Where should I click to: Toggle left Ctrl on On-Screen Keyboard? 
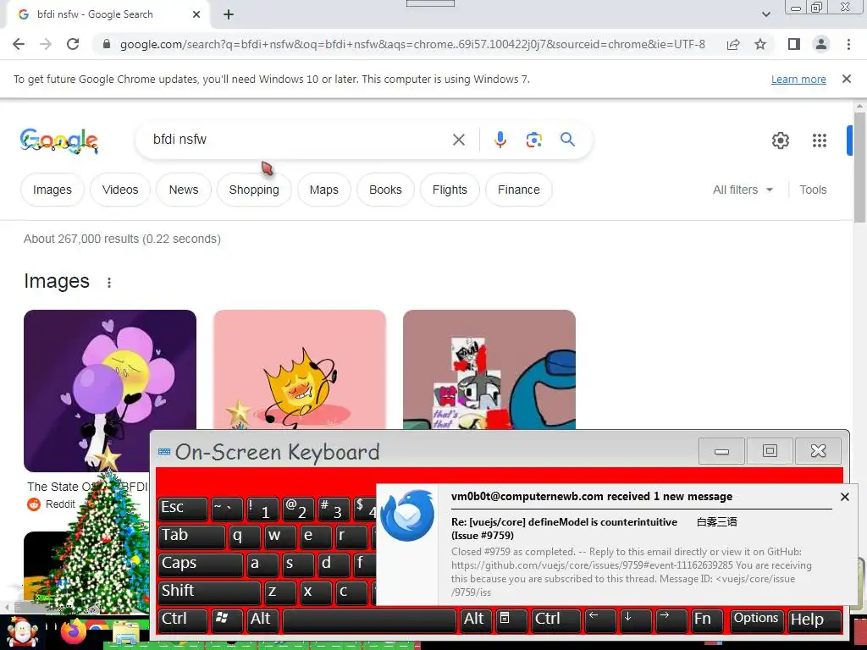pos(183,620)
